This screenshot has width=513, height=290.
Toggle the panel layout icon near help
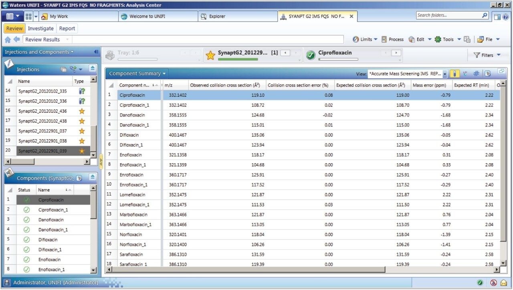pos(497,17)
